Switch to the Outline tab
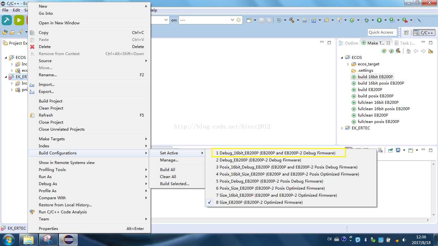 coord(349,43)
